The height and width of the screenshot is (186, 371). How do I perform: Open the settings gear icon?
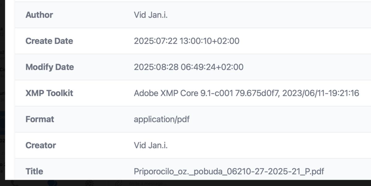[90, 183]
